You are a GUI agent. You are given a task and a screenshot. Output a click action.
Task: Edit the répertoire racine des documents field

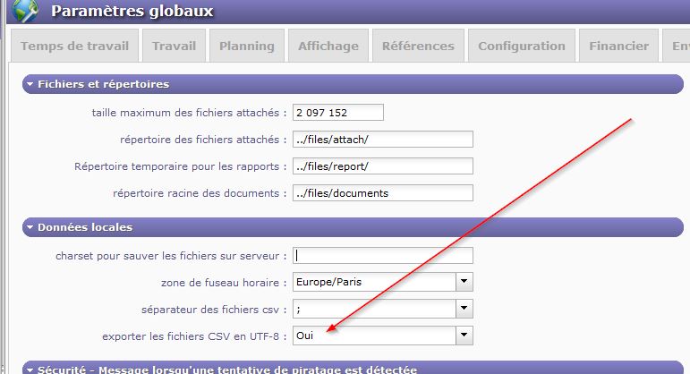pyautogui.click(x=383, y=193)
